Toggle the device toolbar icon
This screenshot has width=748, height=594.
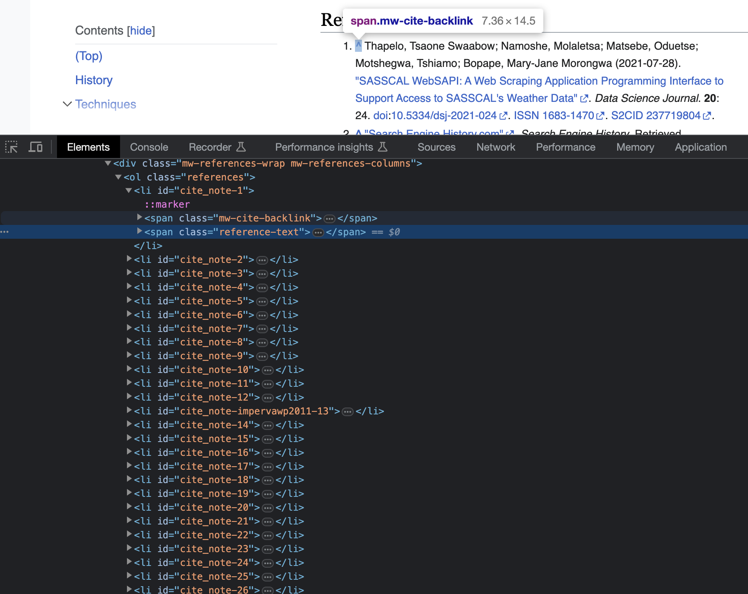pos(35,147)
